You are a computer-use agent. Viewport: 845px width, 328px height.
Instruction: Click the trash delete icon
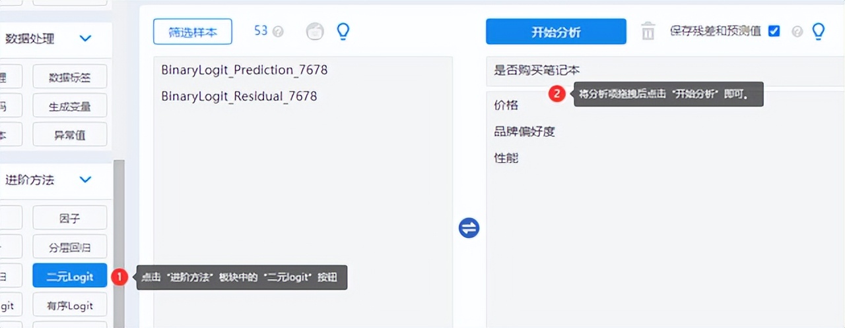(648, 31)
